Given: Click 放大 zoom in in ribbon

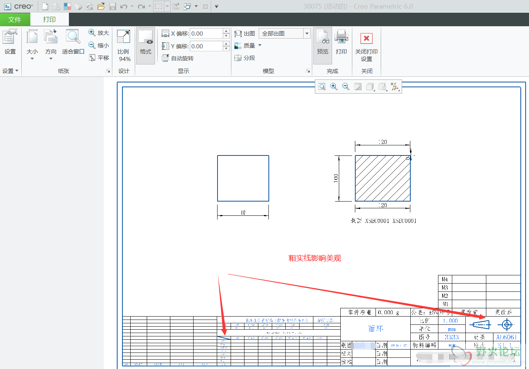Looking at the screenshot, I should (99, 33).
